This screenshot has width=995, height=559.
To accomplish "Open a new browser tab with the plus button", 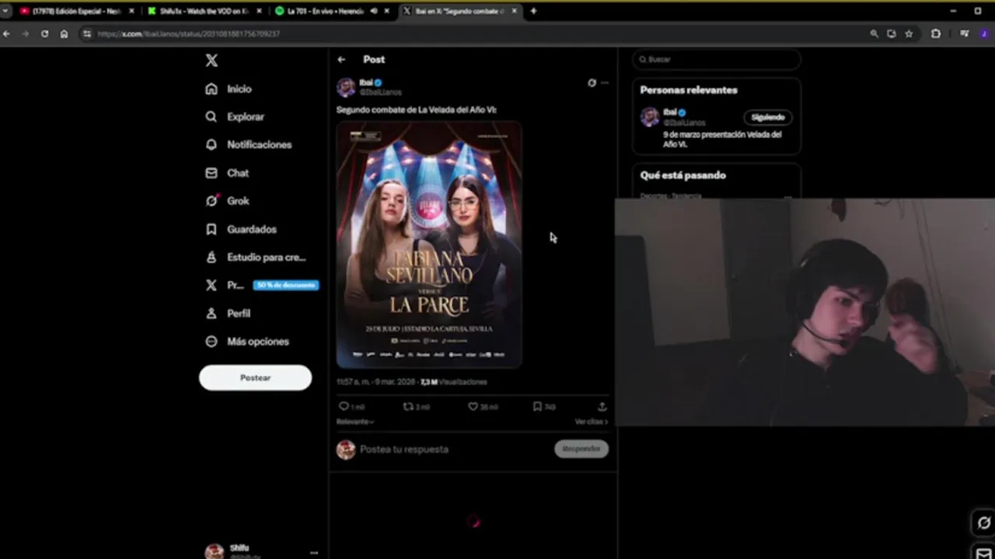I will (x=533, y=12).
